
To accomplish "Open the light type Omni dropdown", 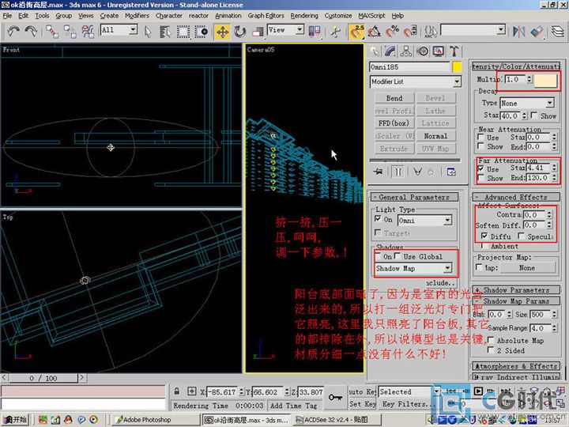I will (424, 220).
